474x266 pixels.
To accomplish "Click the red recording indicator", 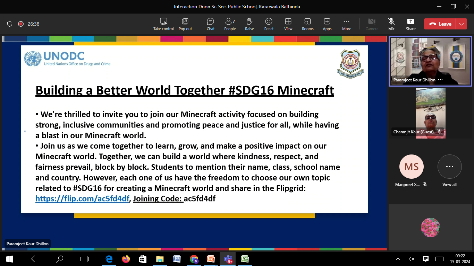I will point(21,24).
